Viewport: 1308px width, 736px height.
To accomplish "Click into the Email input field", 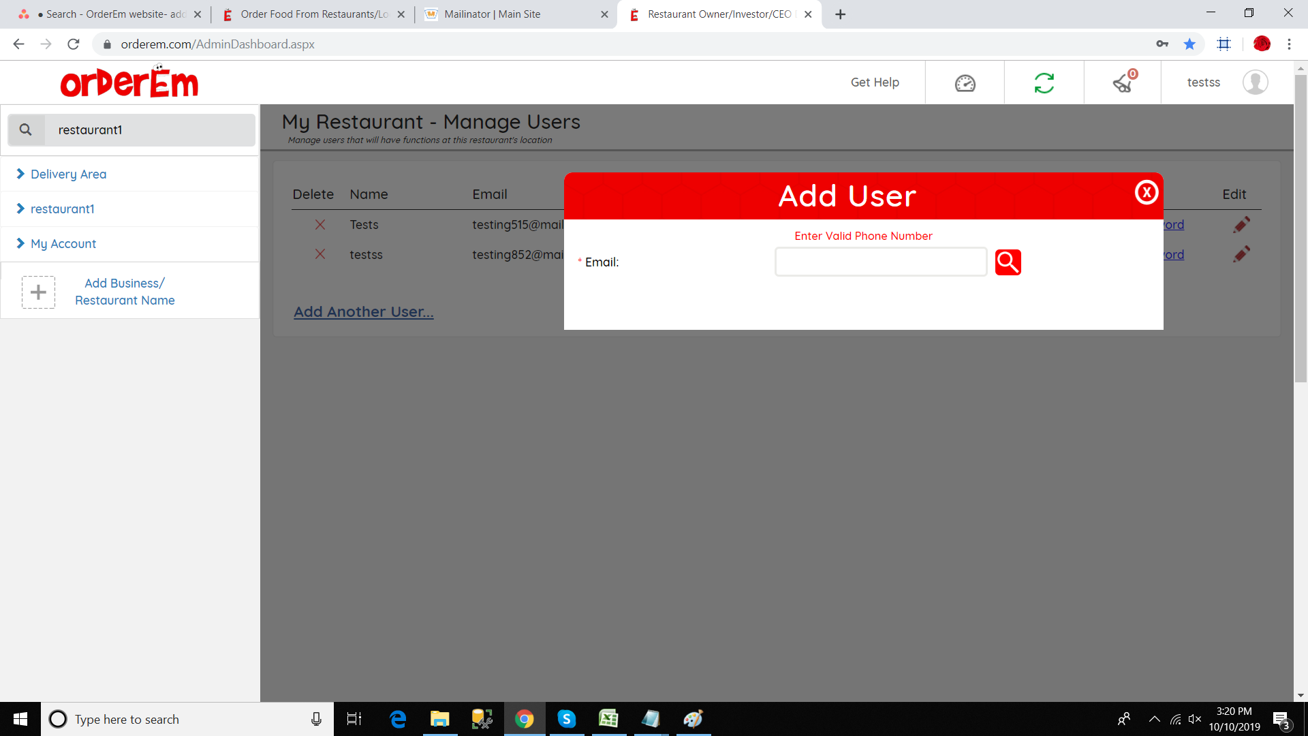I will pyautogui.click(x=880, y=262).
